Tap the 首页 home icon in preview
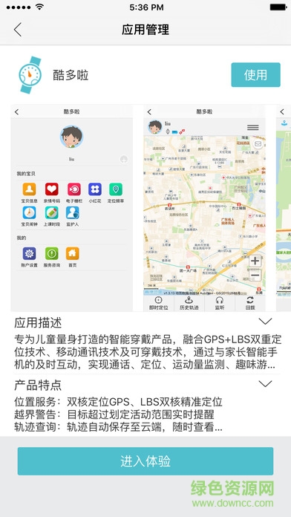The image size is (291, 517). coord(73,253)
